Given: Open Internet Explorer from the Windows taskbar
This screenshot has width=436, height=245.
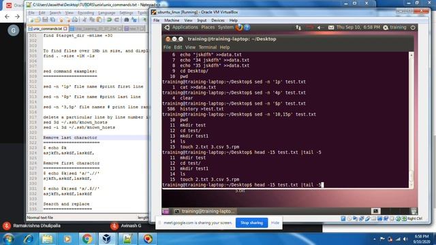Looking at the screenshot, I should pyautogui.click(x=28, y=239).
